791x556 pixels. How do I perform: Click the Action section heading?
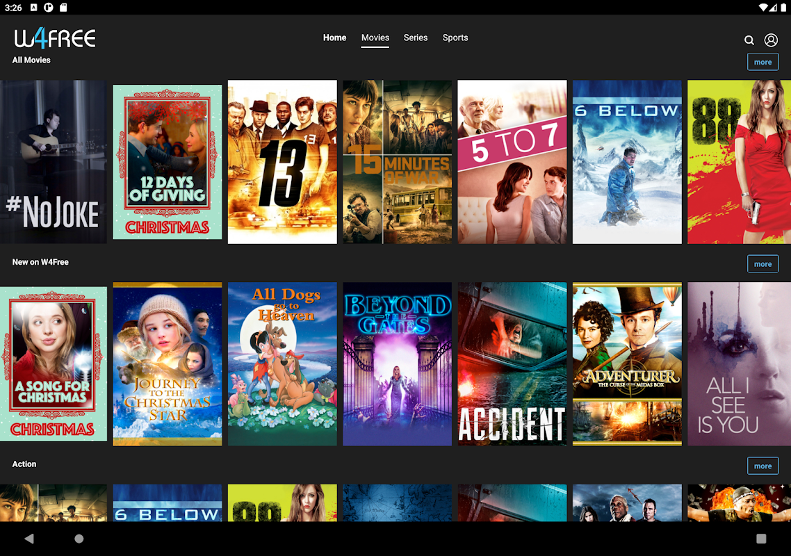point(24,464)
